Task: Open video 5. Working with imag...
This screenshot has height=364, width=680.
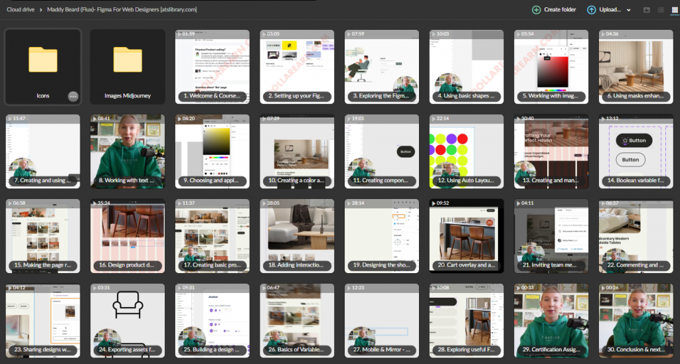Action: click(551, 67)
